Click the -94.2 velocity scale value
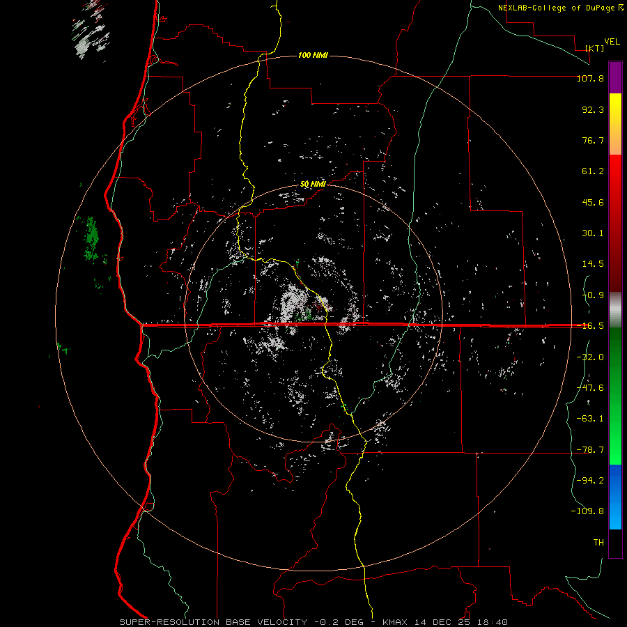Viewport: 627px width, 627px height. [590, 481]
